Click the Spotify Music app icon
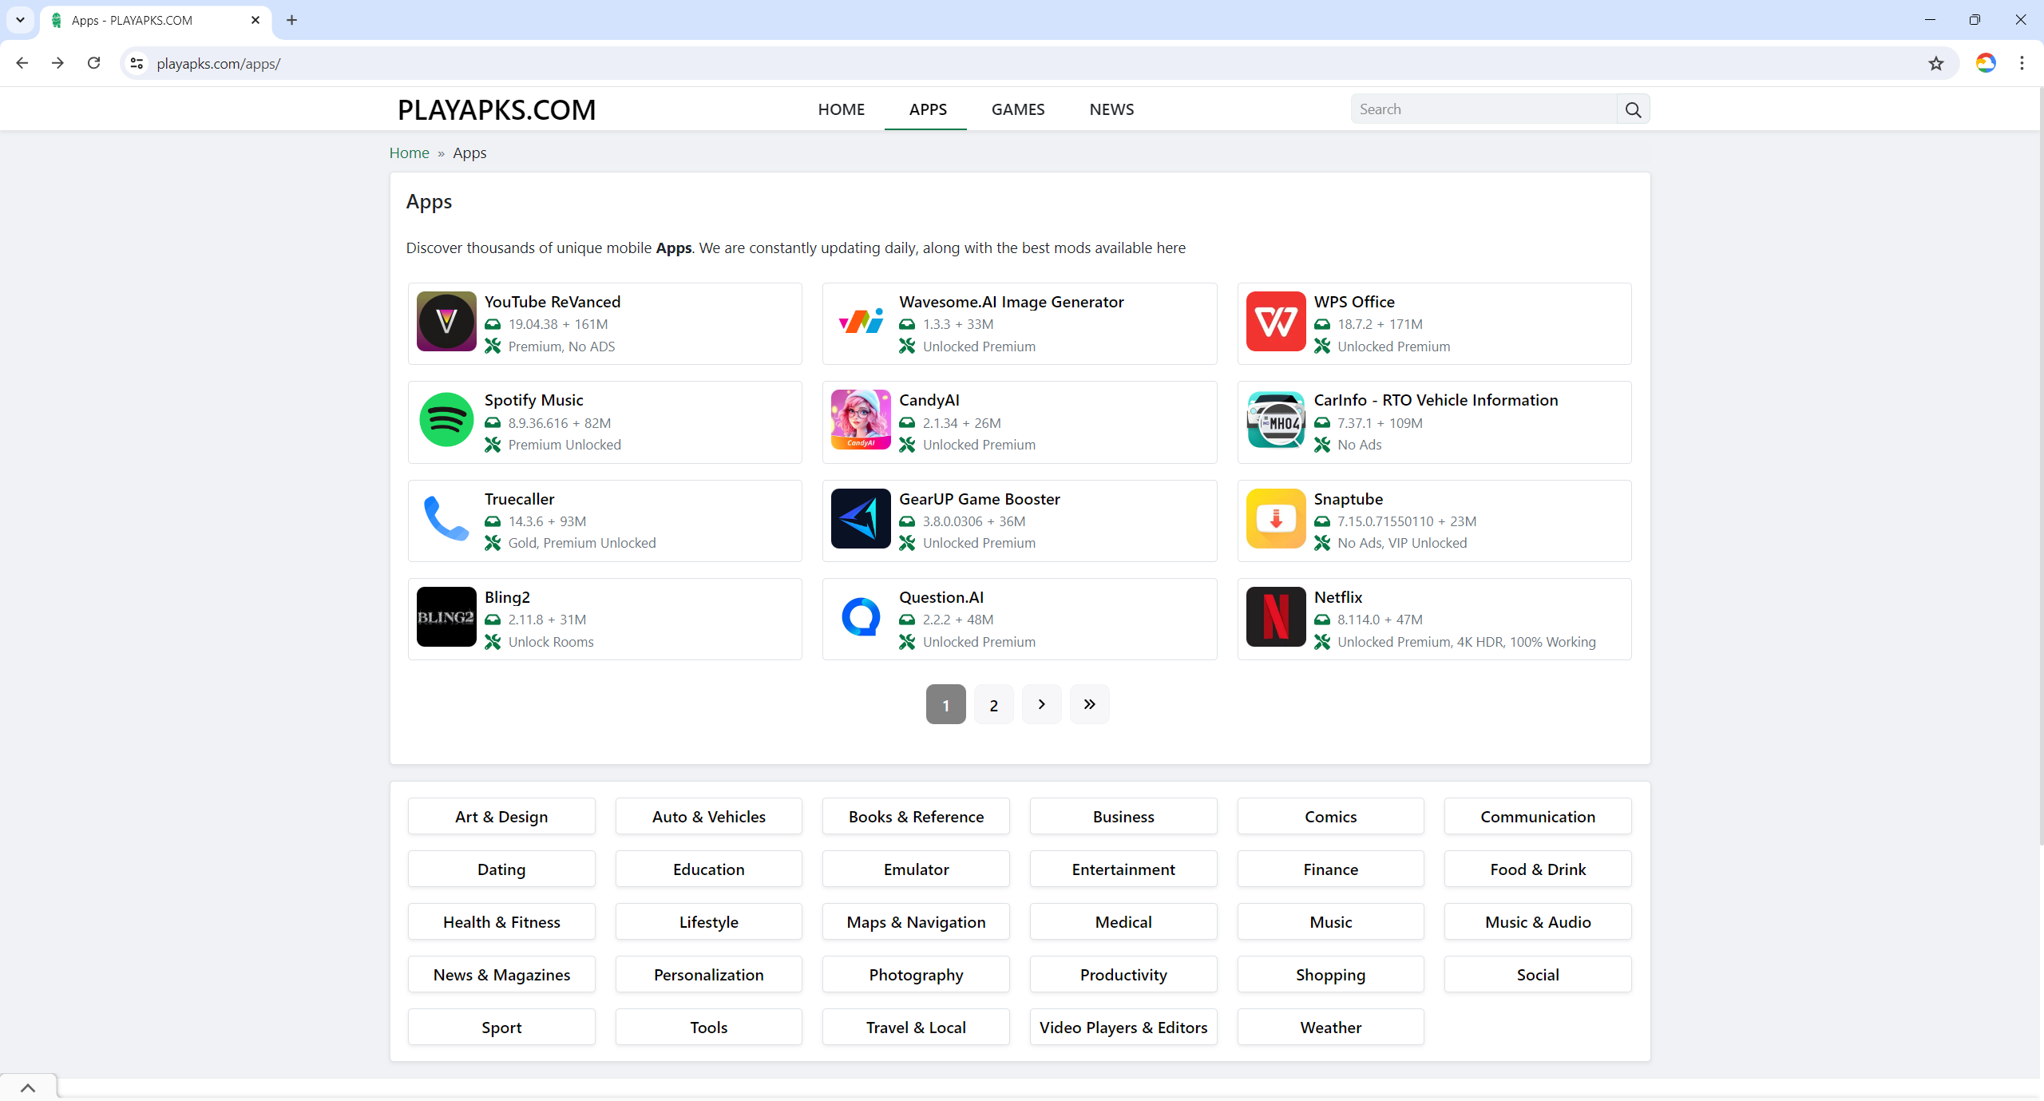The width and height of the screenshot is (2044, 1101). pyautogui.click(x=446, y=420)
